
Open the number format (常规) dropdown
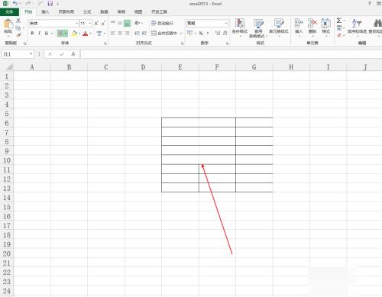(225, 23)
